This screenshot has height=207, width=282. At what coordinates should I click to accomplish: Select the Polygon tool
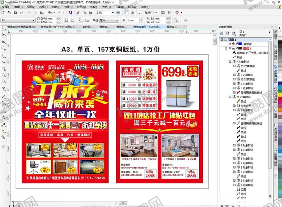pos(3,81)
